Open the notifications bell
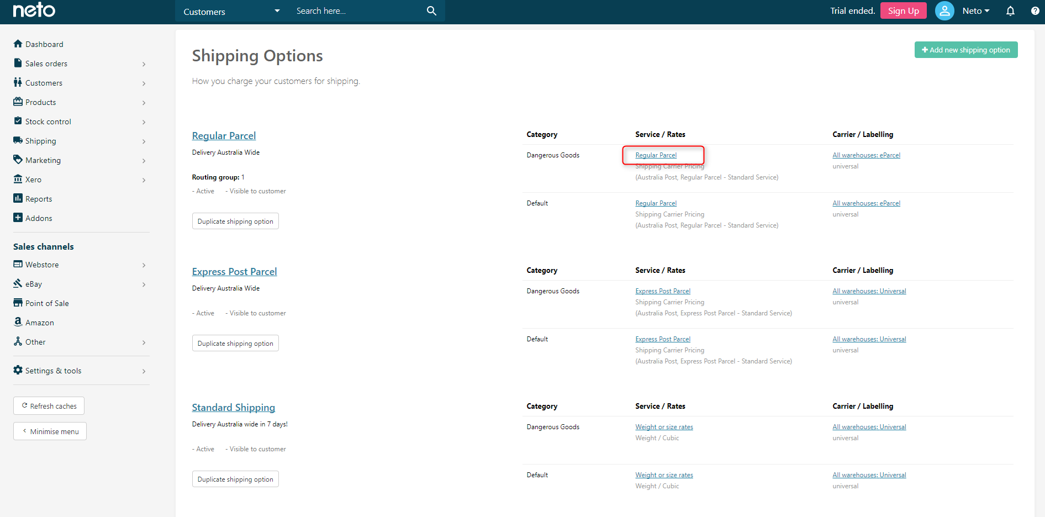1045x517 pixels. [1010, 10]
